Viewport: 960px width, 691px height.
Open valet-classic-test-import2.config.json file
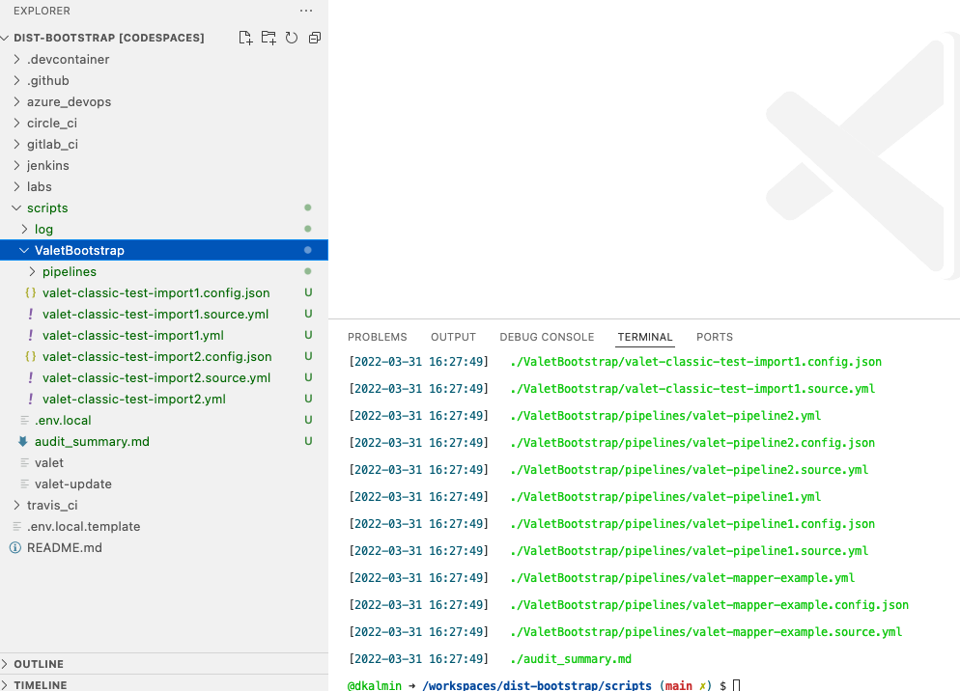coord(156,356)
